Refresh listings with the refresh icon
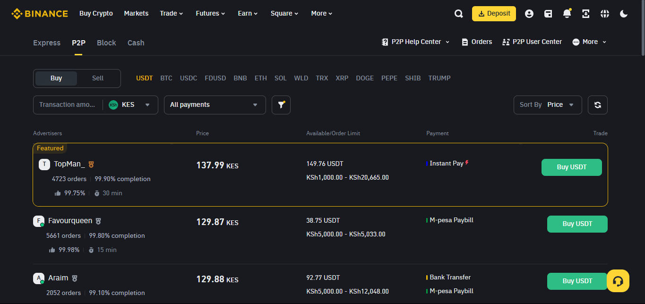 597,104
